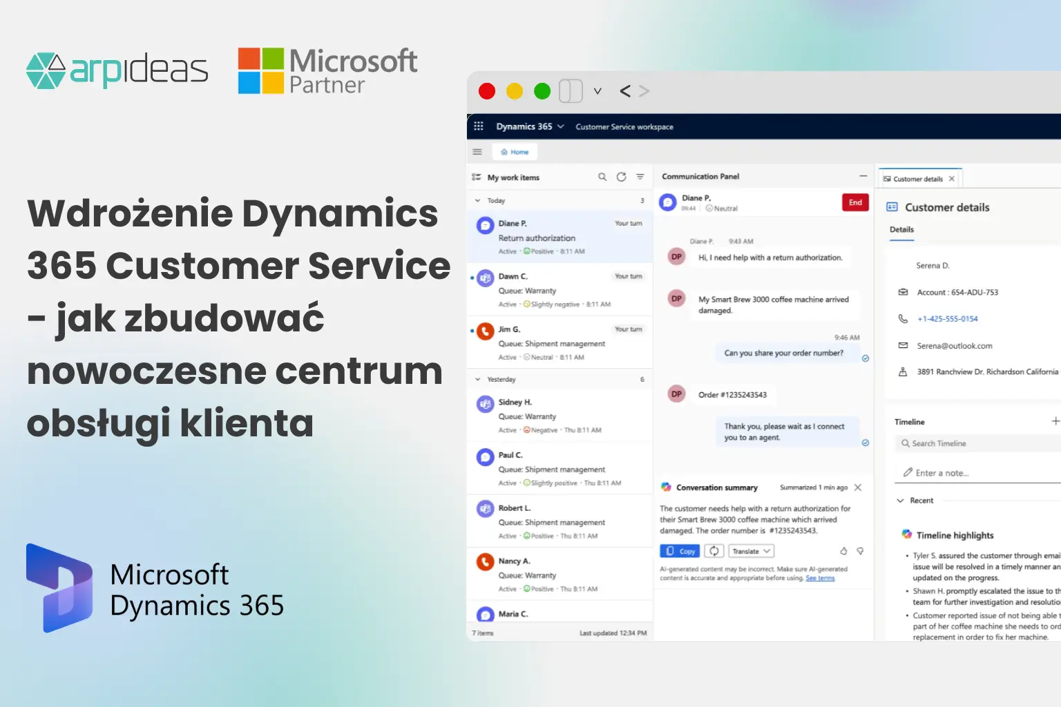Close the Customer details tab
Viewport: 1061px width, 707px height.
pos(952,179)
